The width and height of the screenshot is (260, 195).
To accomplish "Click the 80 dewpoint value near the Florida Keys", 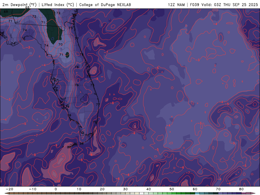I will click(x=69, y=147).
